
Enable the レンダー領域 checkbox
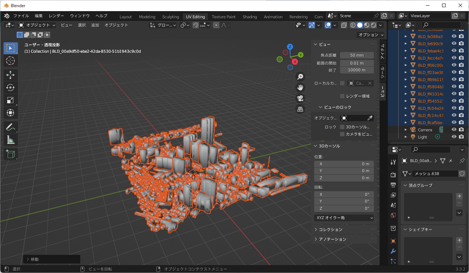(x=342, y=96)
